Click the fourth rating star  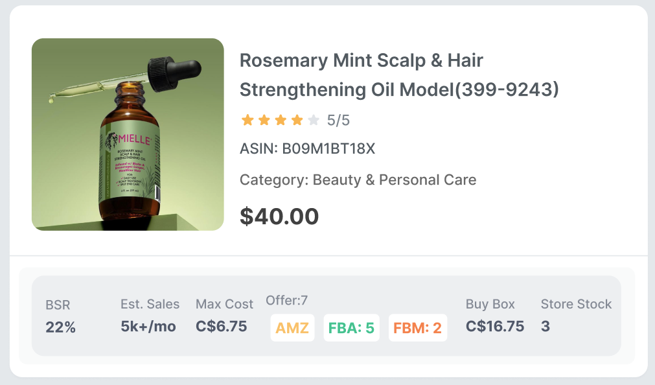click(x=297, y=121)
